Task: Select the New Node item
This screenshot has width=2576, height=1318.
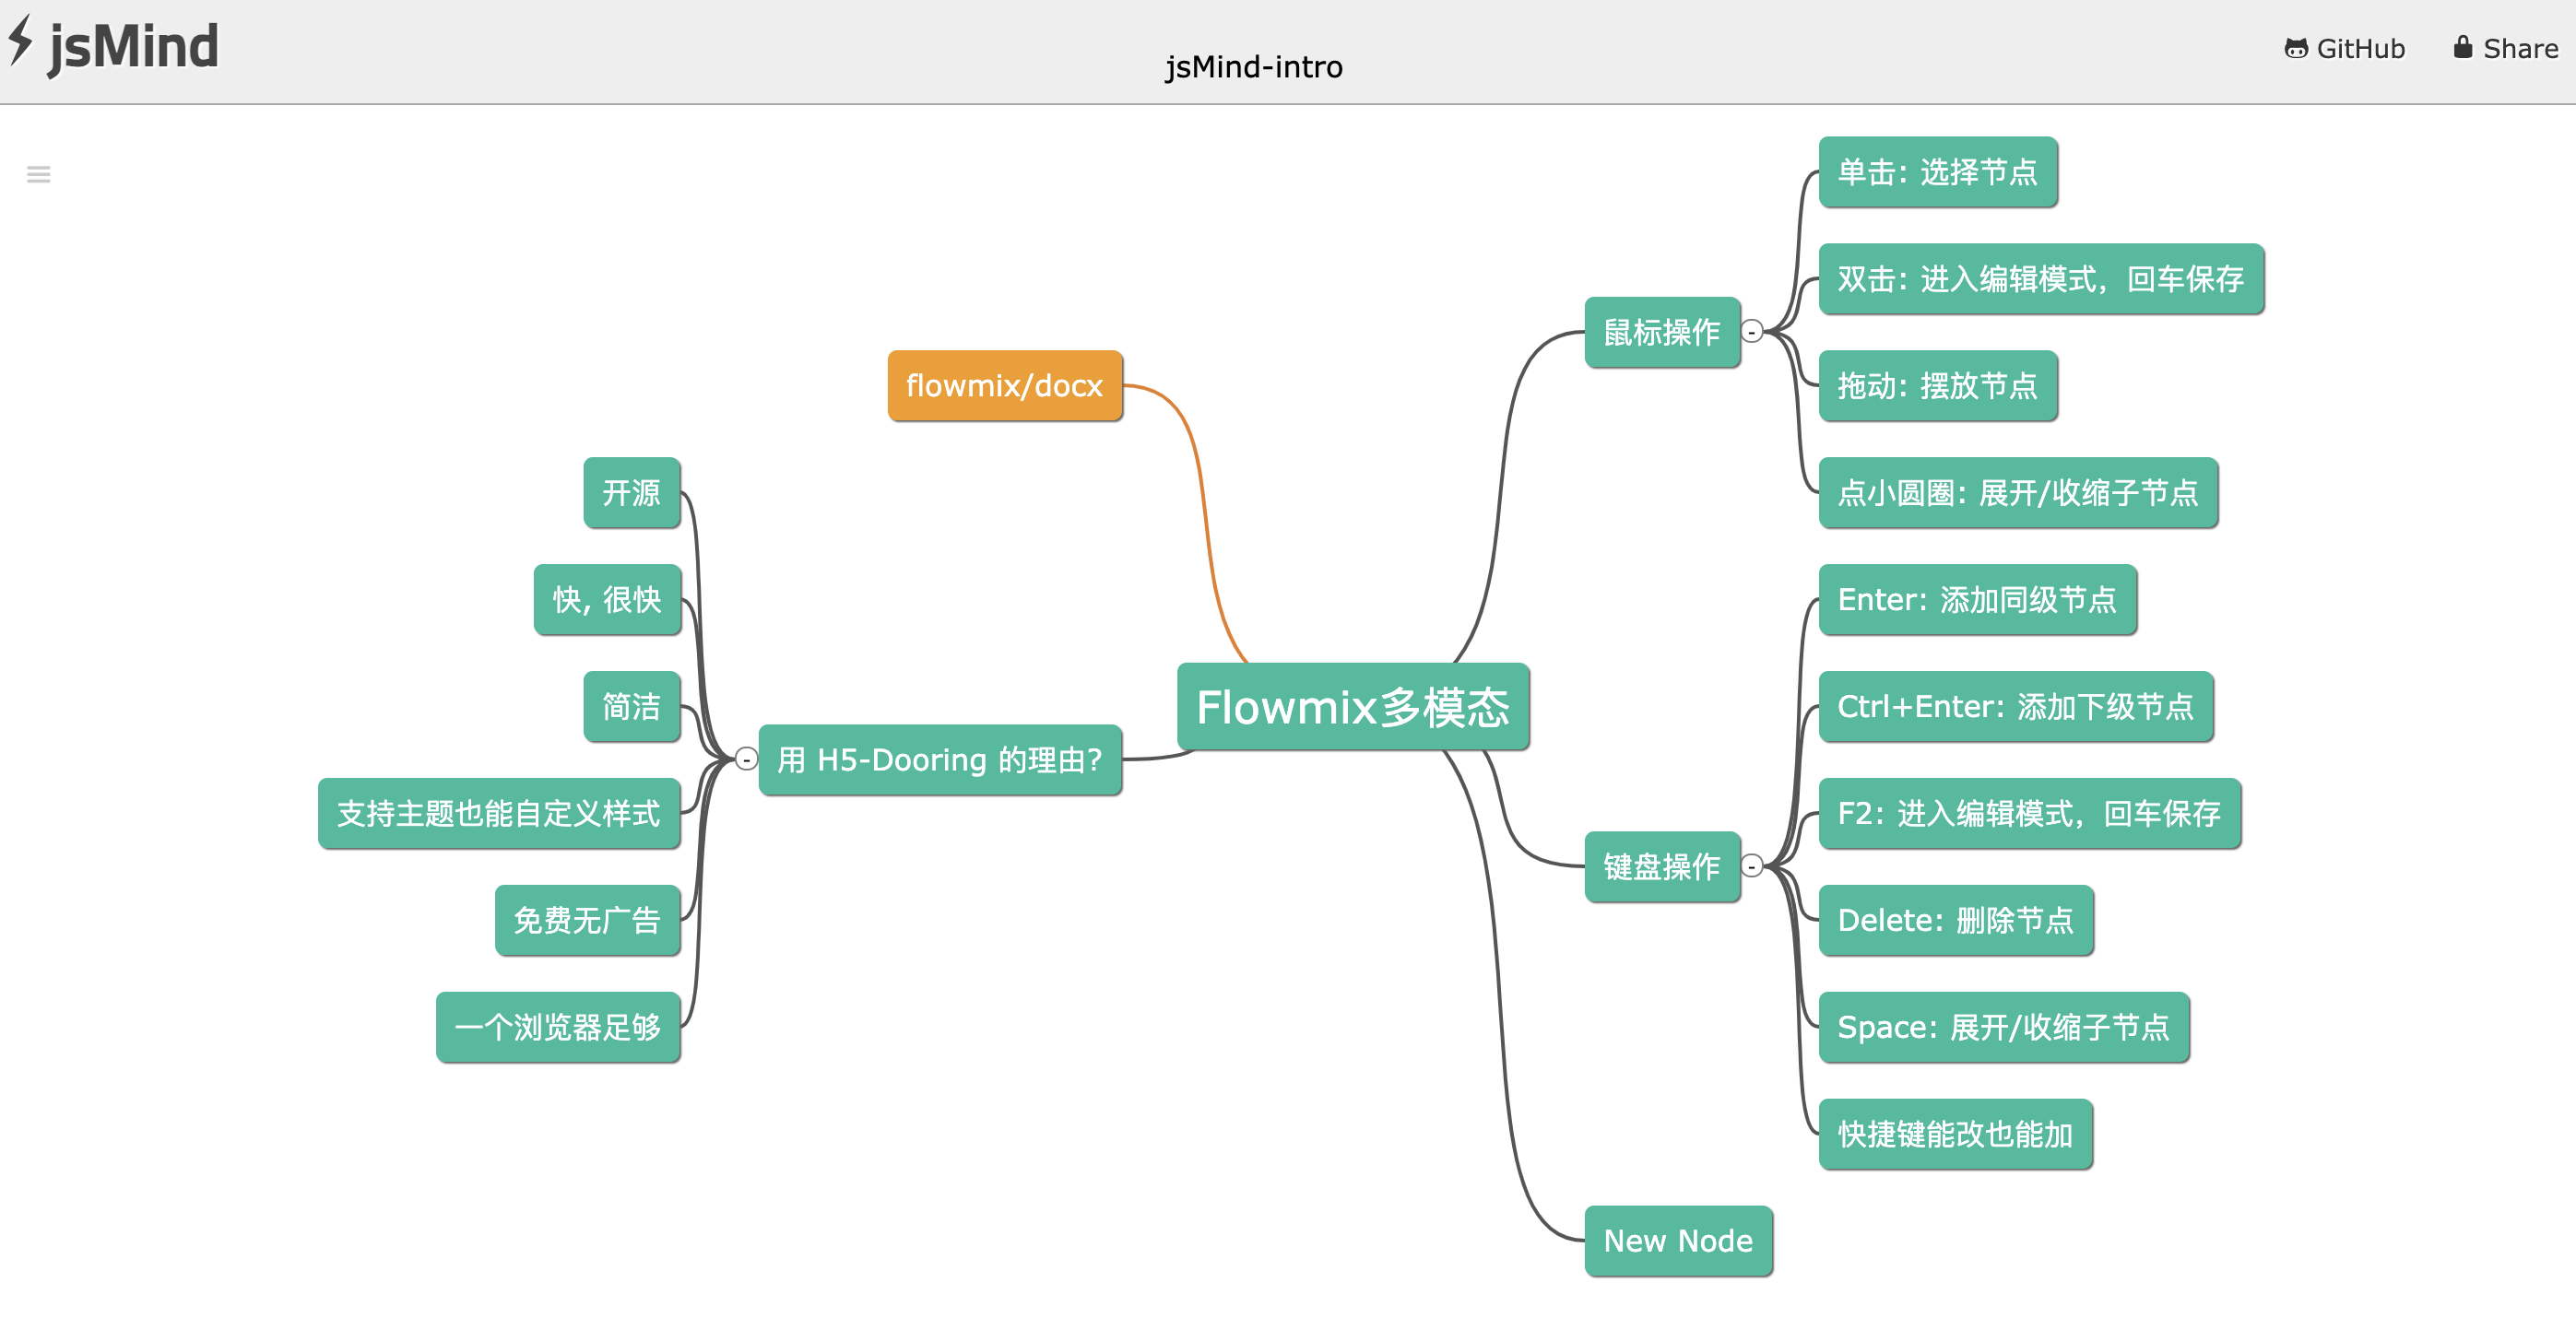Action: (x=1678, y=1241)
